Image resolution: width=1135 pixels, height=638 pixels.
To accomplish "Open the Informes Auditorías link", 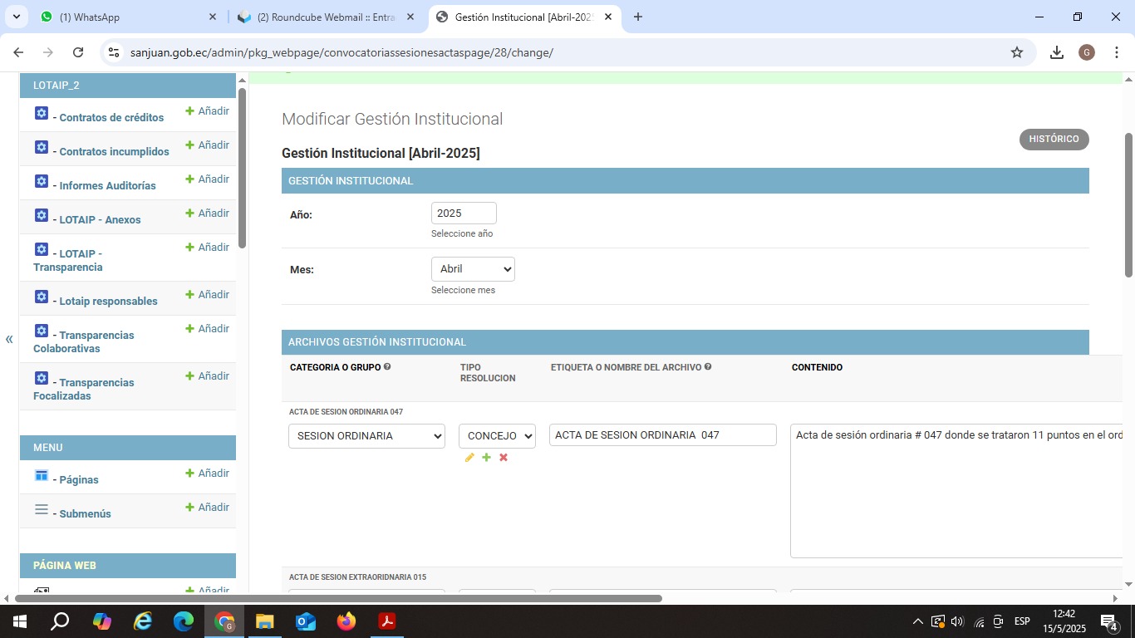I will point(107,186).
